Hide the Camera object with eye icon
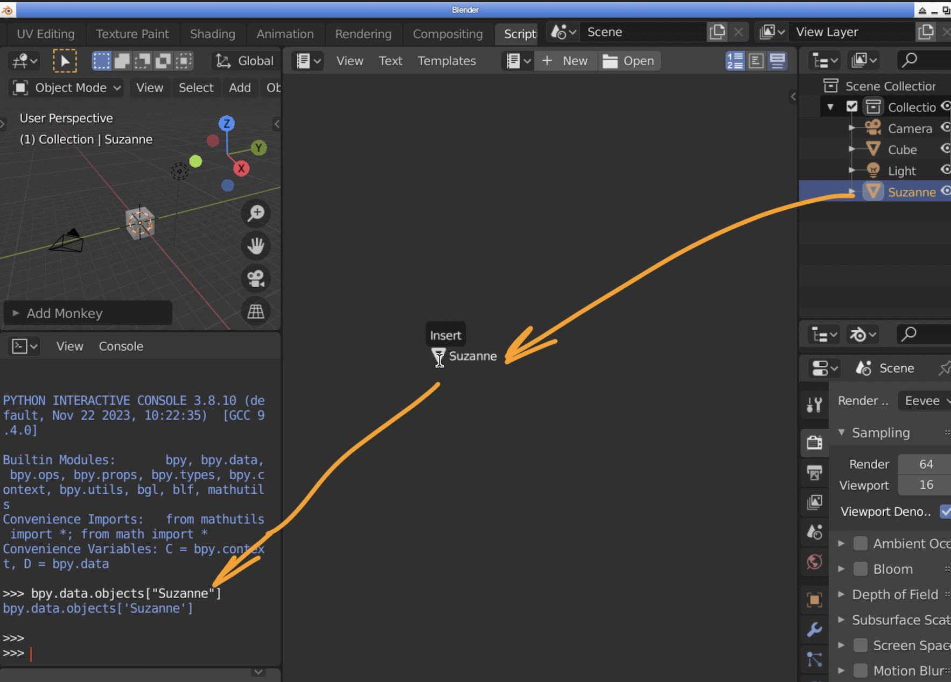This screenshot has width=951, height=682. (x=945, y=127)
